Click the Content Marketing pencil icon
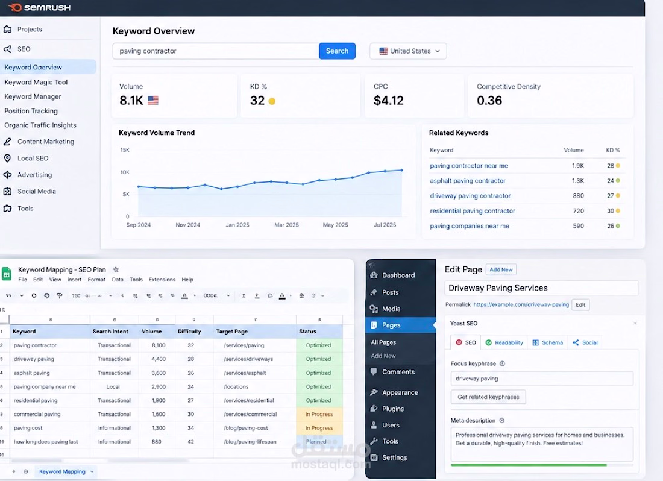 click(x=7, y=142)
